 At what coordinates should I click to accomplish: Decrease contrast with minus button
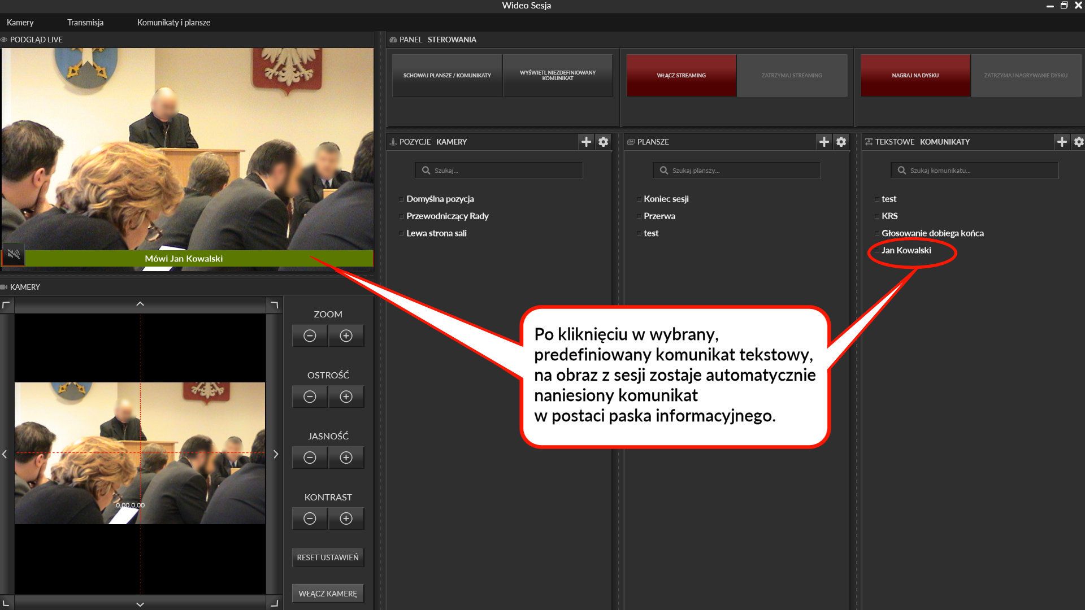coord(310,519)
